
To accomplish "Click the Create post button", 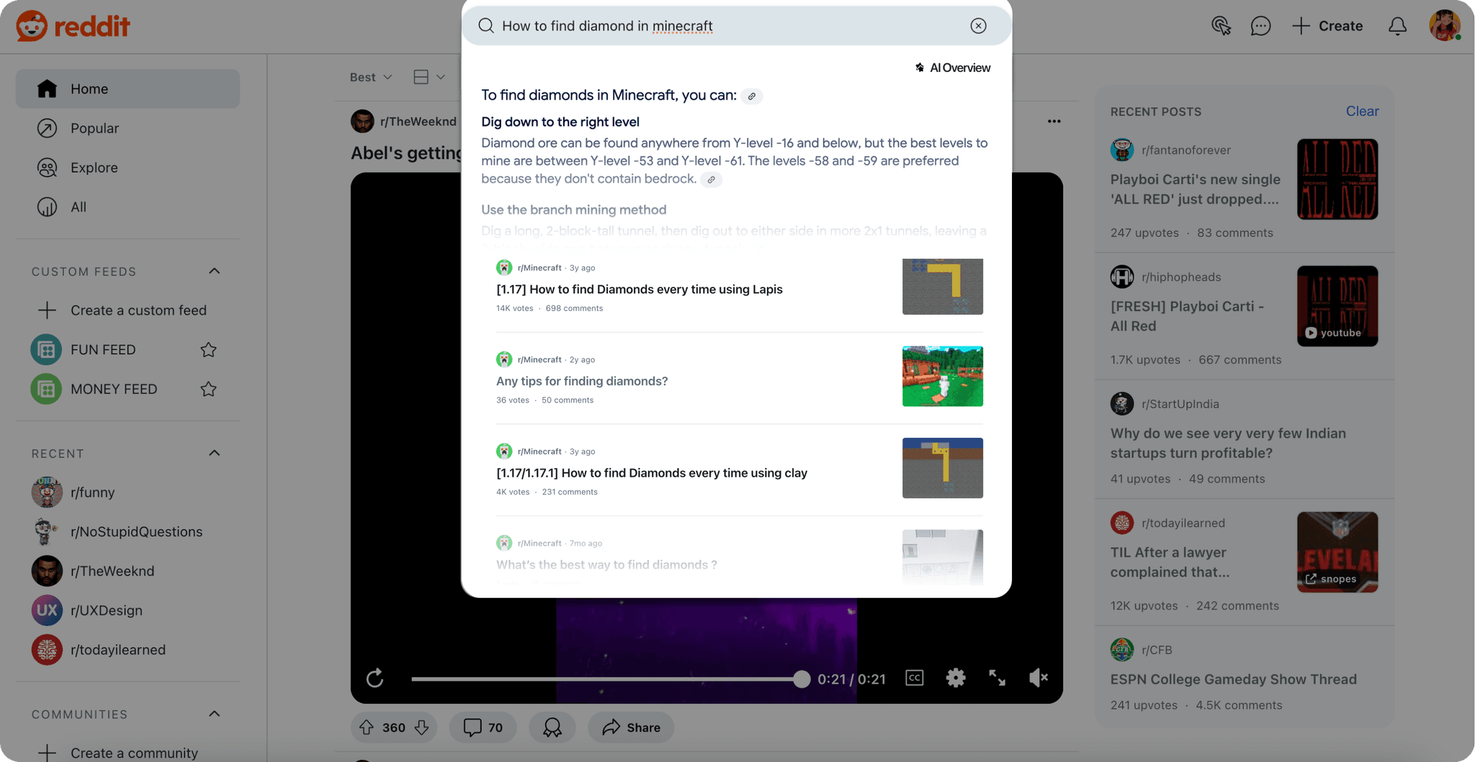I will click(1327, 26).
